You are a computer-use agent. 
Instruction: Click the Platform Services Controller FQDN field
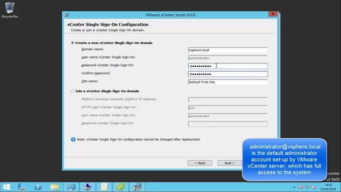tap(228, 100)
